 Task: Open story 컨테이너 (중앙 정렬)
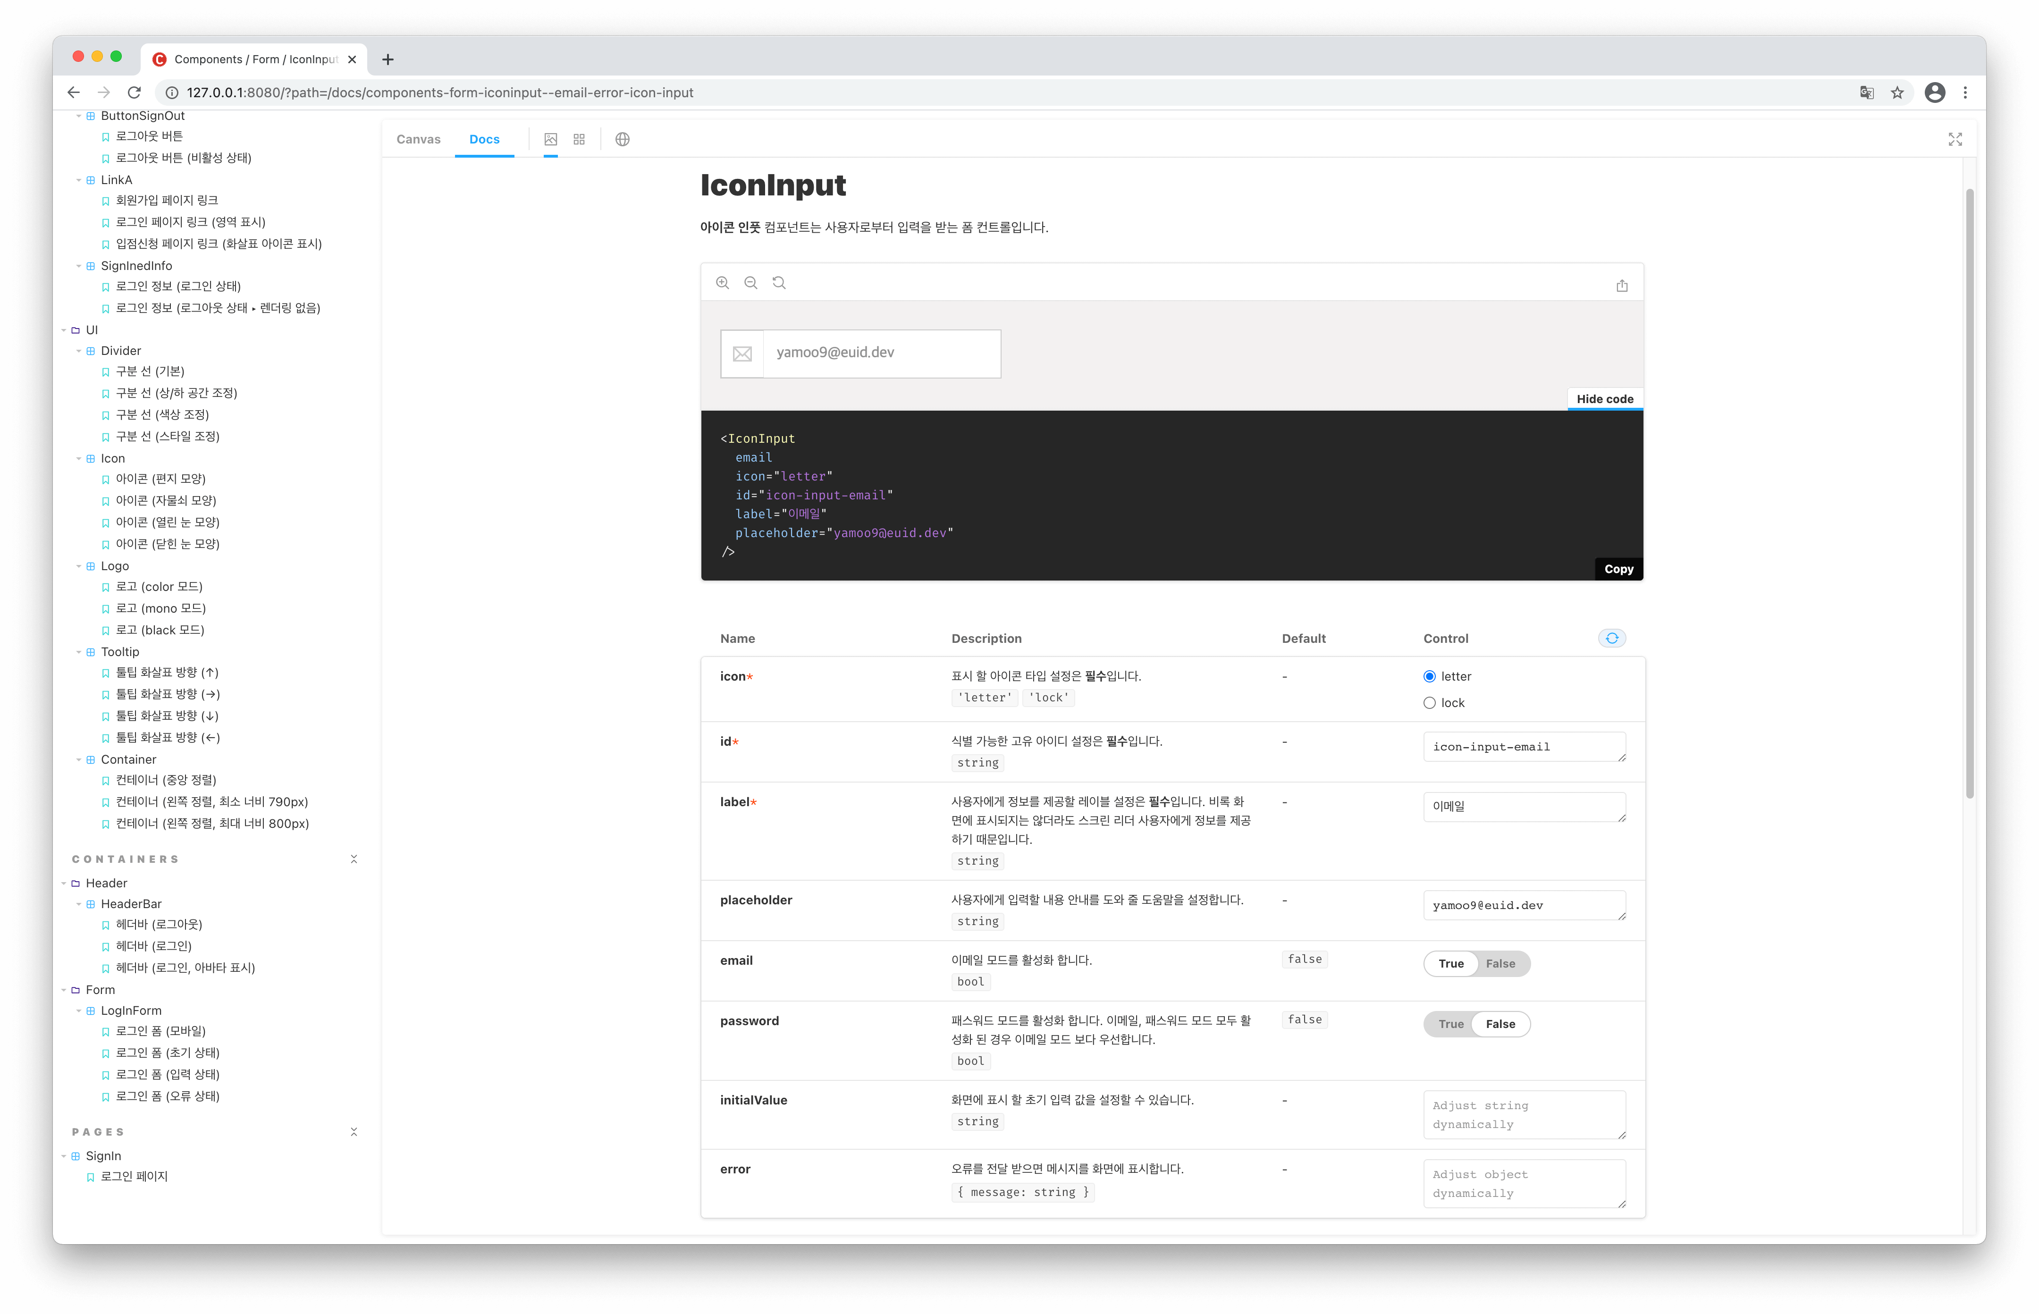[x=166, y=780]
